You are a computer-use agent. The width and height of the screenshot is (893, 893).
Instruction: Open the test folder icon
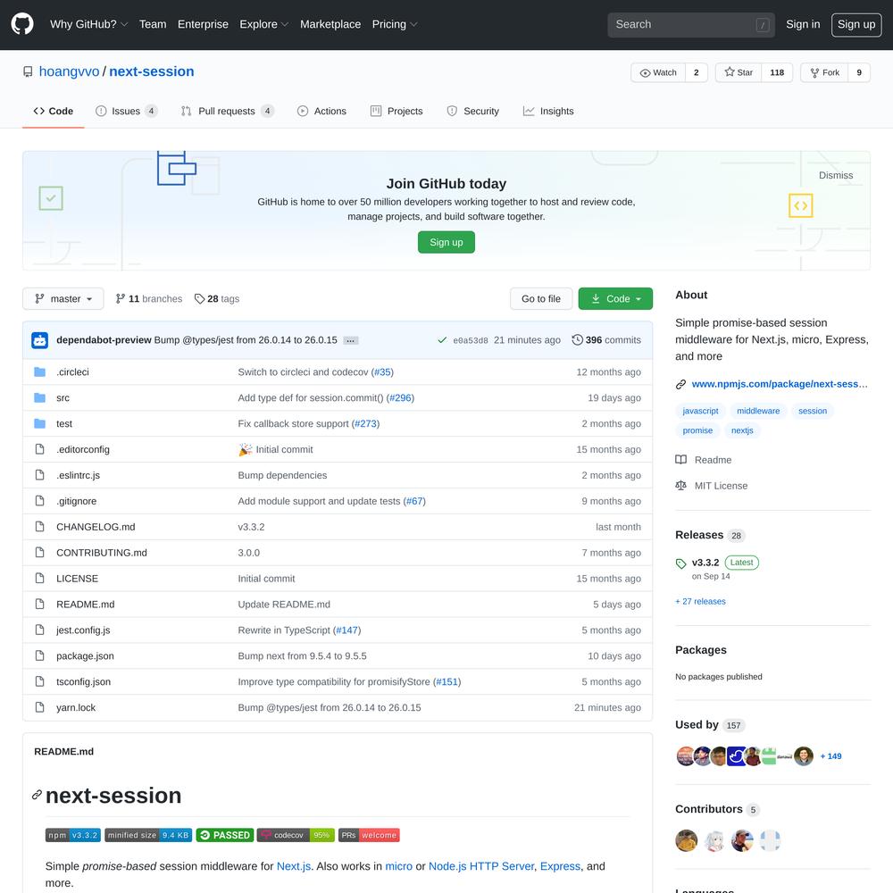click(x=40, y=423)
